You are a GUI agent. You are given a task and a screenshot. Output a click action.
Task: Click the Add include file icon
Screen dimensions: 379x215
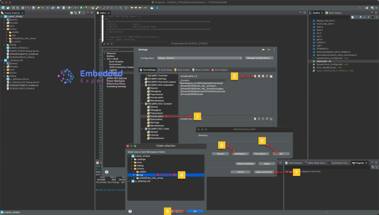tap(255, 119)
